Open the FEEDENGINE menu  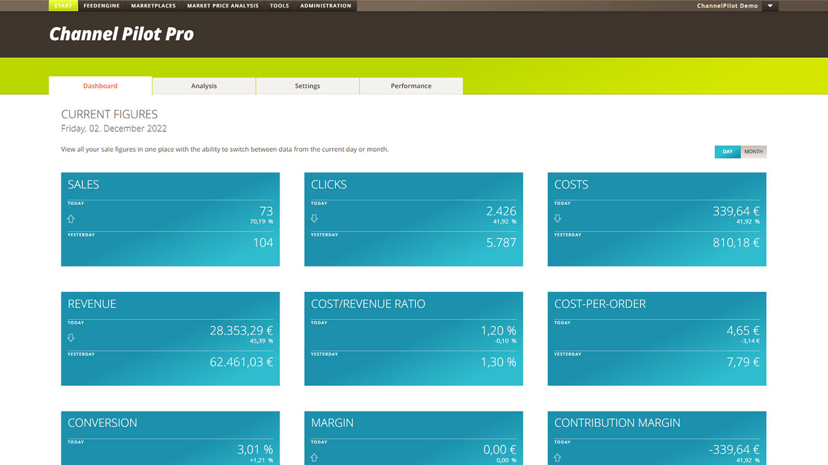click(101, 6)
